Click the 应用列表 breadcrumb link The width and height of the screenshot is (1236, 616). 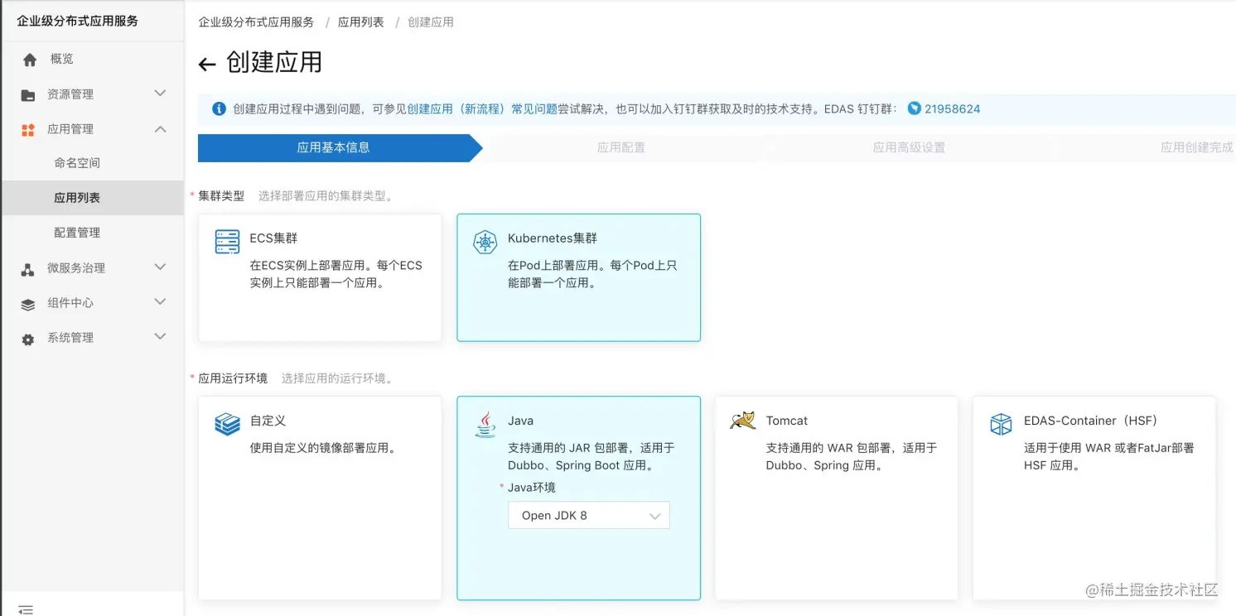(361, 22)
